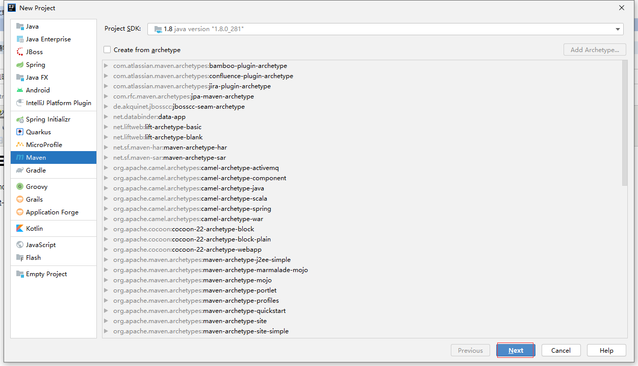Viewport: 638px width, 366px height.
Task: Click the Previous button
Action: [x=470, y=350]
